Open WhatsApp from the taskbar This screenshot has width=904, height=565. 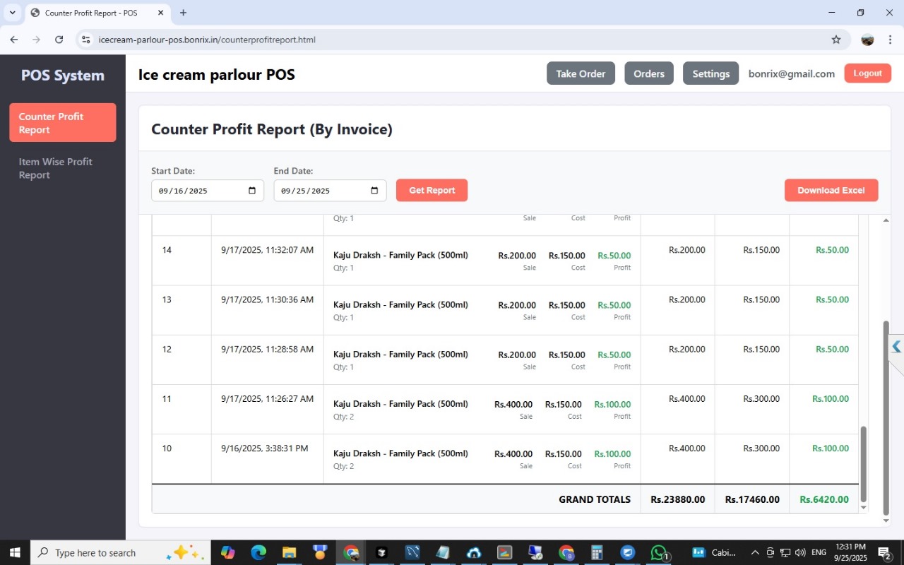659,552
